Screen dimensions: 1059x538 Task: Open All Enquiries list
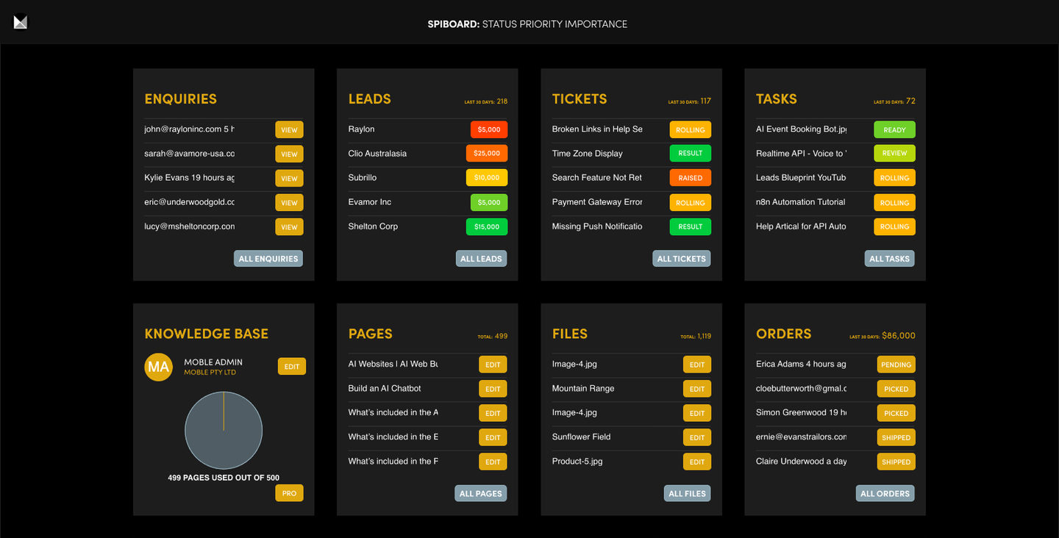pyautogui.click(x=268, y=259)
